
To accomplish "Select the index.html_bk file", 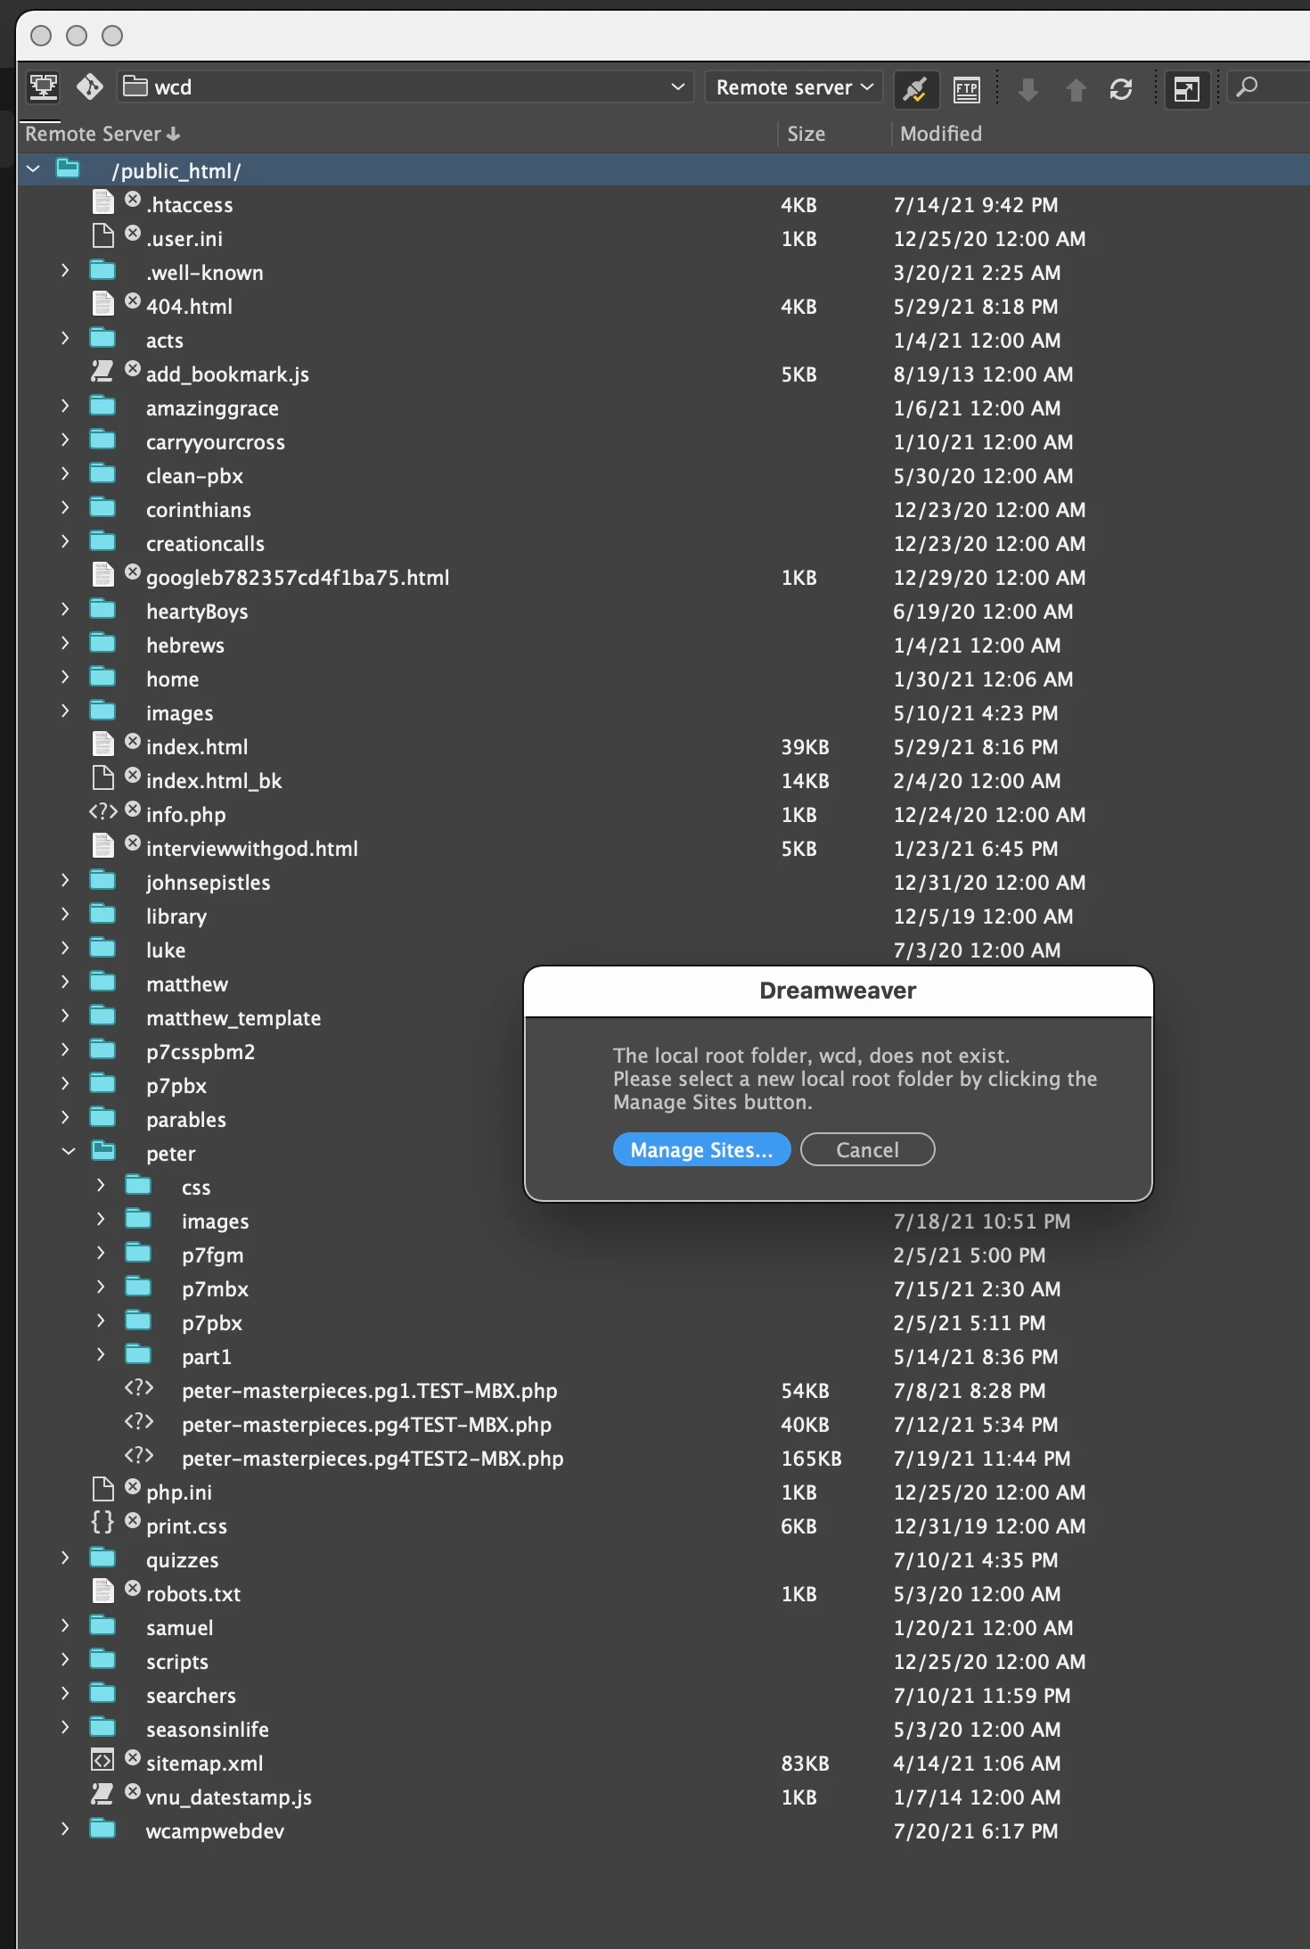I will [x=663, y=781].
